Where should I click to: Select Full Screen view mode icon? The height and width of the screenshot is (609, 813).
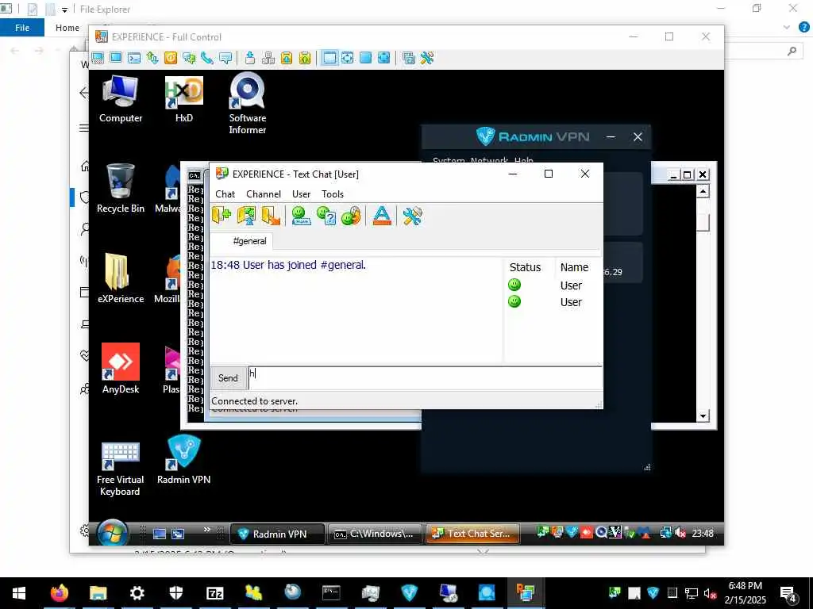pyautogui.click(x=365, y=58)
